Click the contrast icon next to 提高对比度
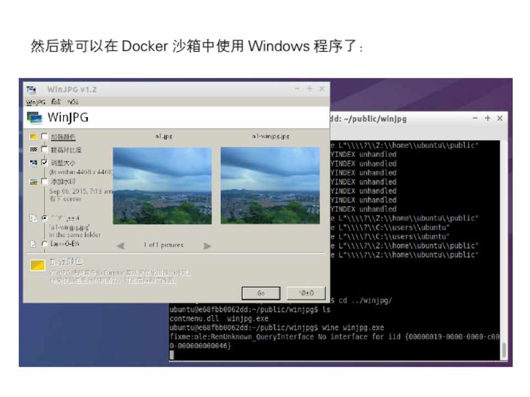Viewport: 530px width, 397px height. 34,150
